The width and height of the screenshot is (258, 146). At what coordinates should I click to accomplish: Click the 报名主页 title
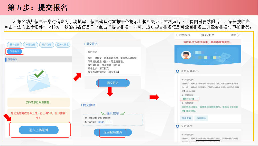(208, 35)
